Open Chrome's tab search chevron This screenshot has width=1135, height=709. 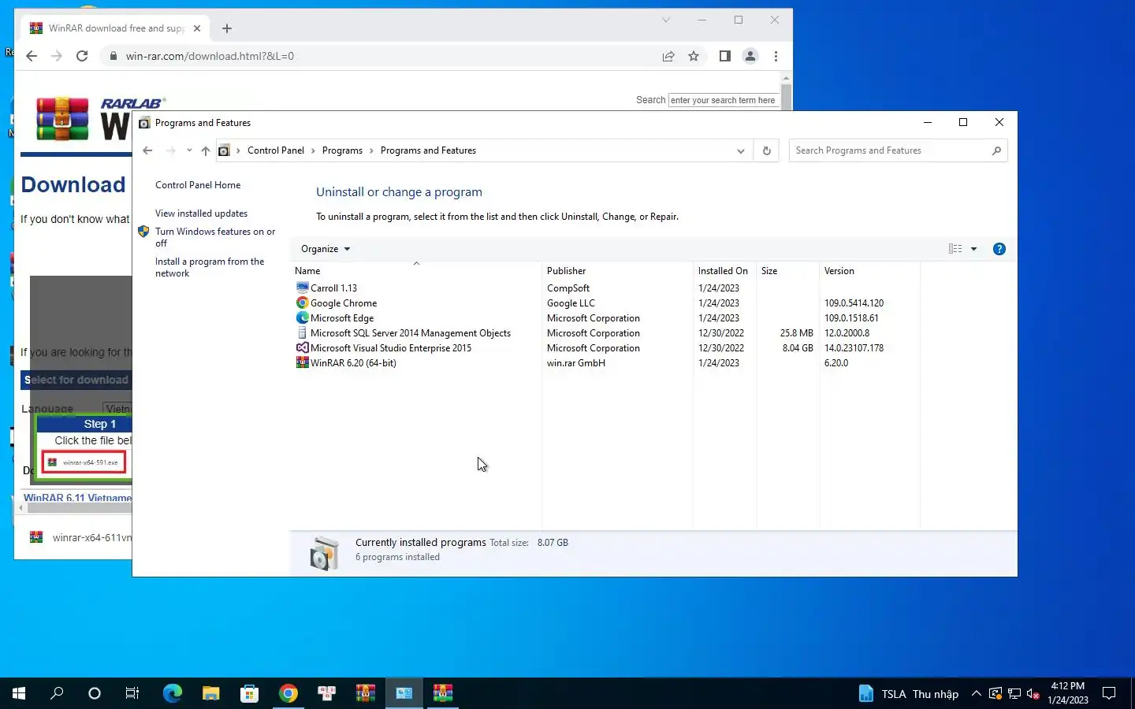[x=666, y=20]
